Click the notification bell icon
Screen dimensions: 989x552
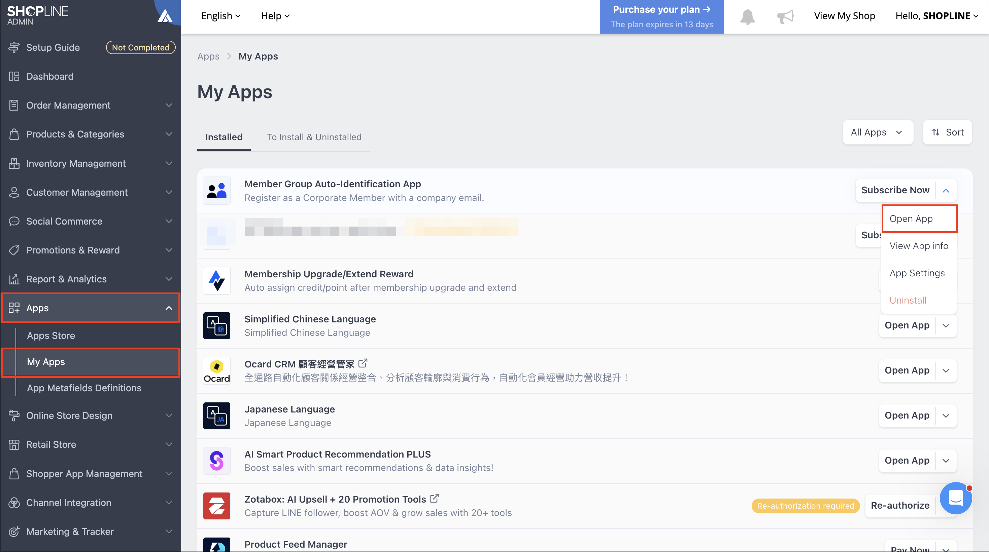tap(747, 16)
